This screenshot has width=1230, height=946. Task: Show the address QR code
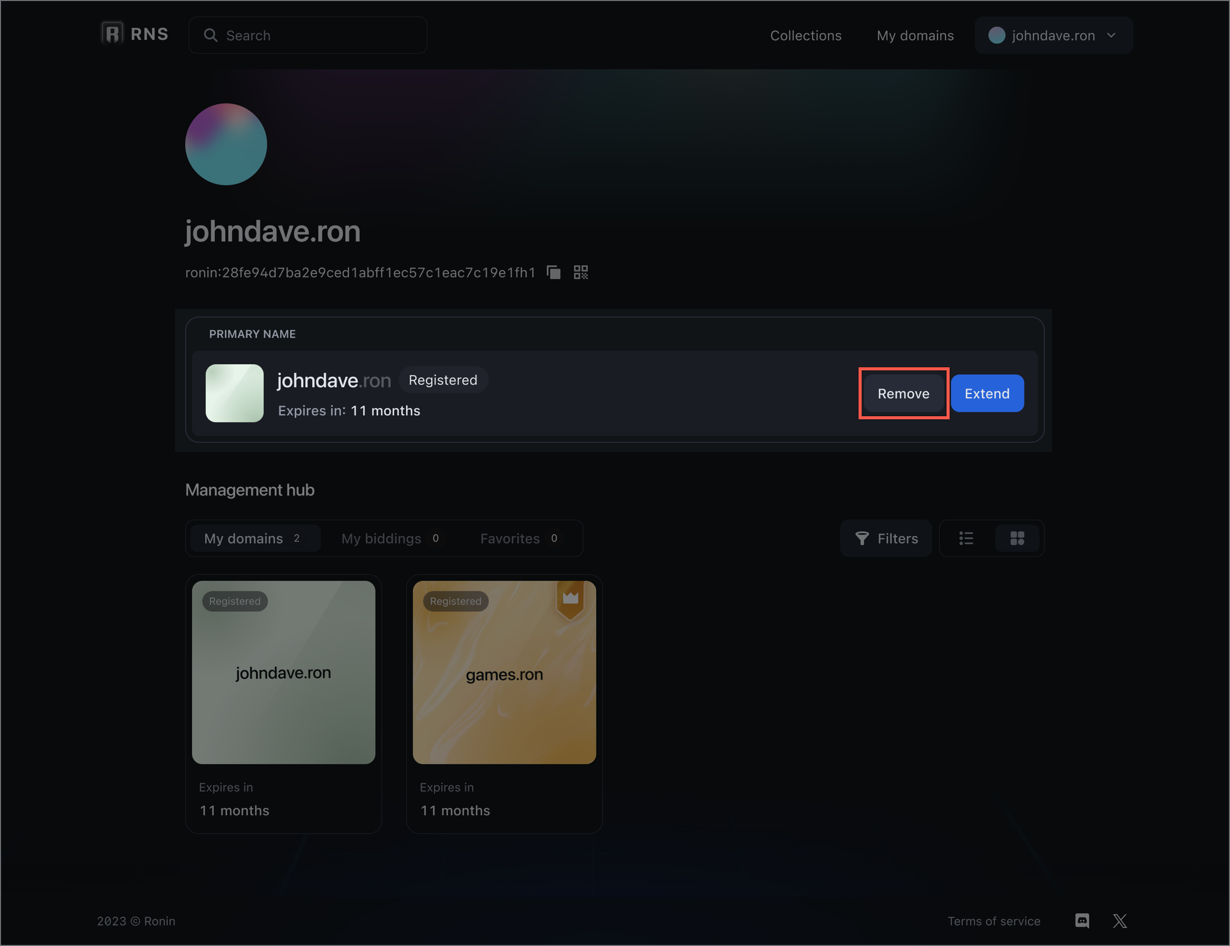click(581, 273)
